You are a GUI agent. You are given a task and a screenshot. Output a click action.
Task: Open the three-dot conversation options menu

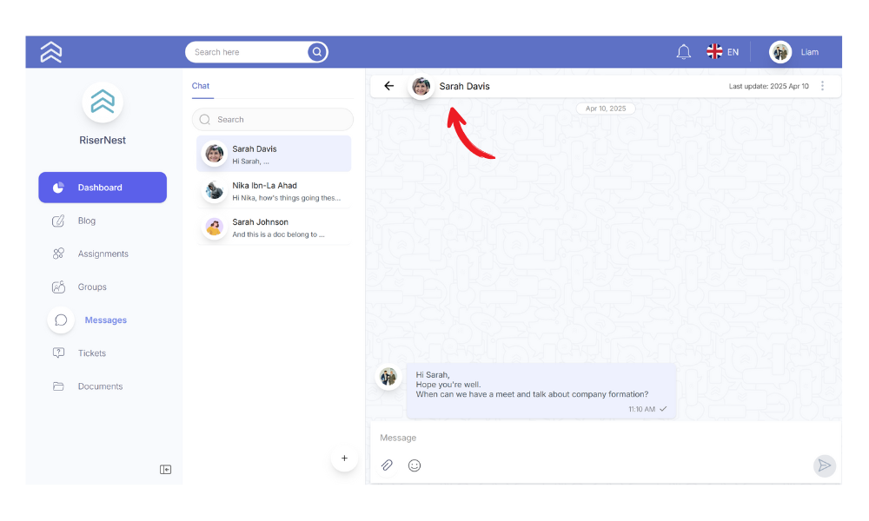click(822, 86)
